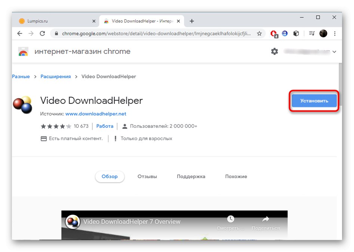This screenshot has width=354, height=252.
Task: Click the Share arrow icon in video
Action: [x=266, y=219]
